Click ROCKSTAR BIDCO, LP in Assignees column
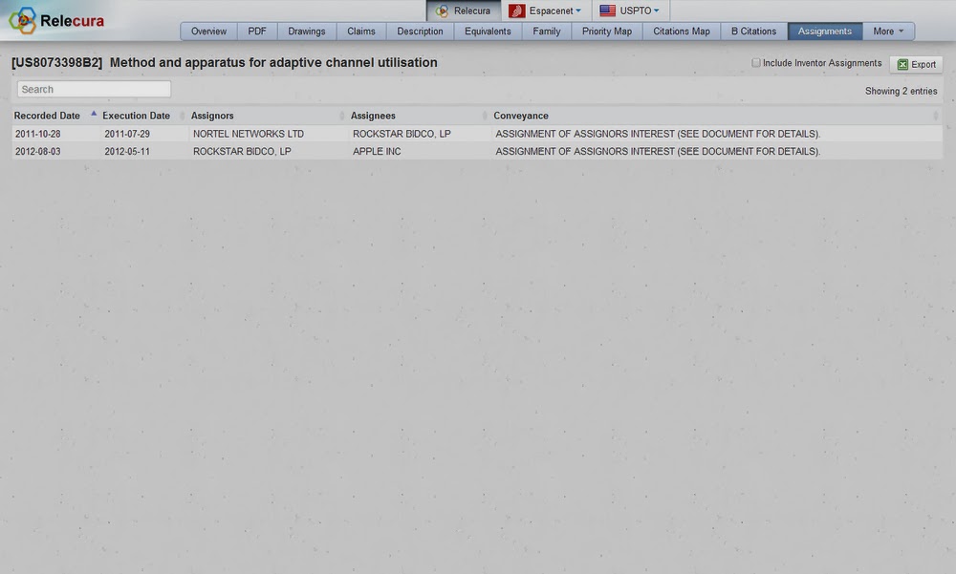 402,134
